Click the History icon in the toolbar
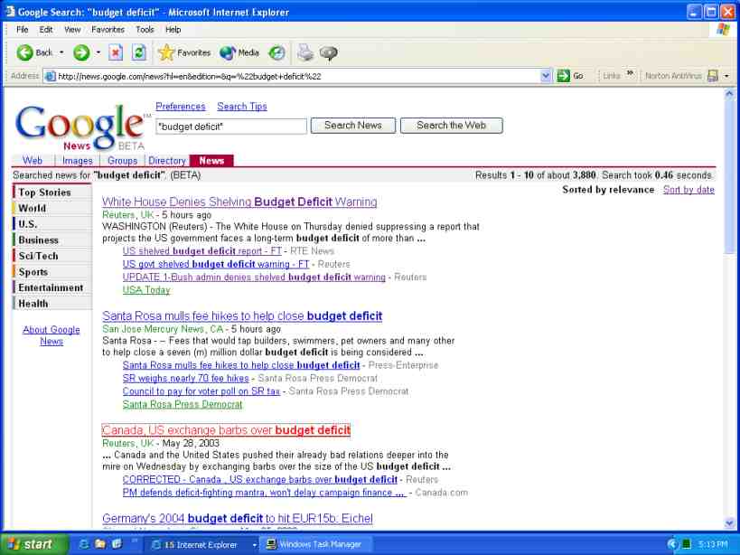The height and width of the screenshot is (555, 740). (x=276, y=52)
